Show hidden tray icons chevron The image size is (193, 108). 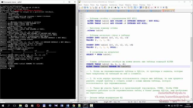point(166,106)
